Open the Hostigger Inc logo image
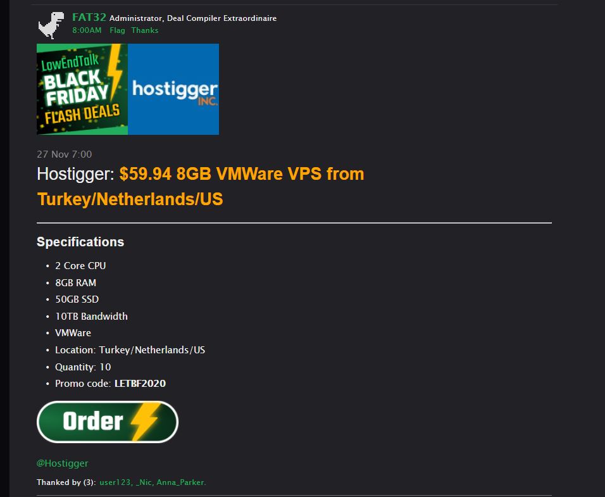Screen dimensions: 605x497 click(x=173, y=89)
